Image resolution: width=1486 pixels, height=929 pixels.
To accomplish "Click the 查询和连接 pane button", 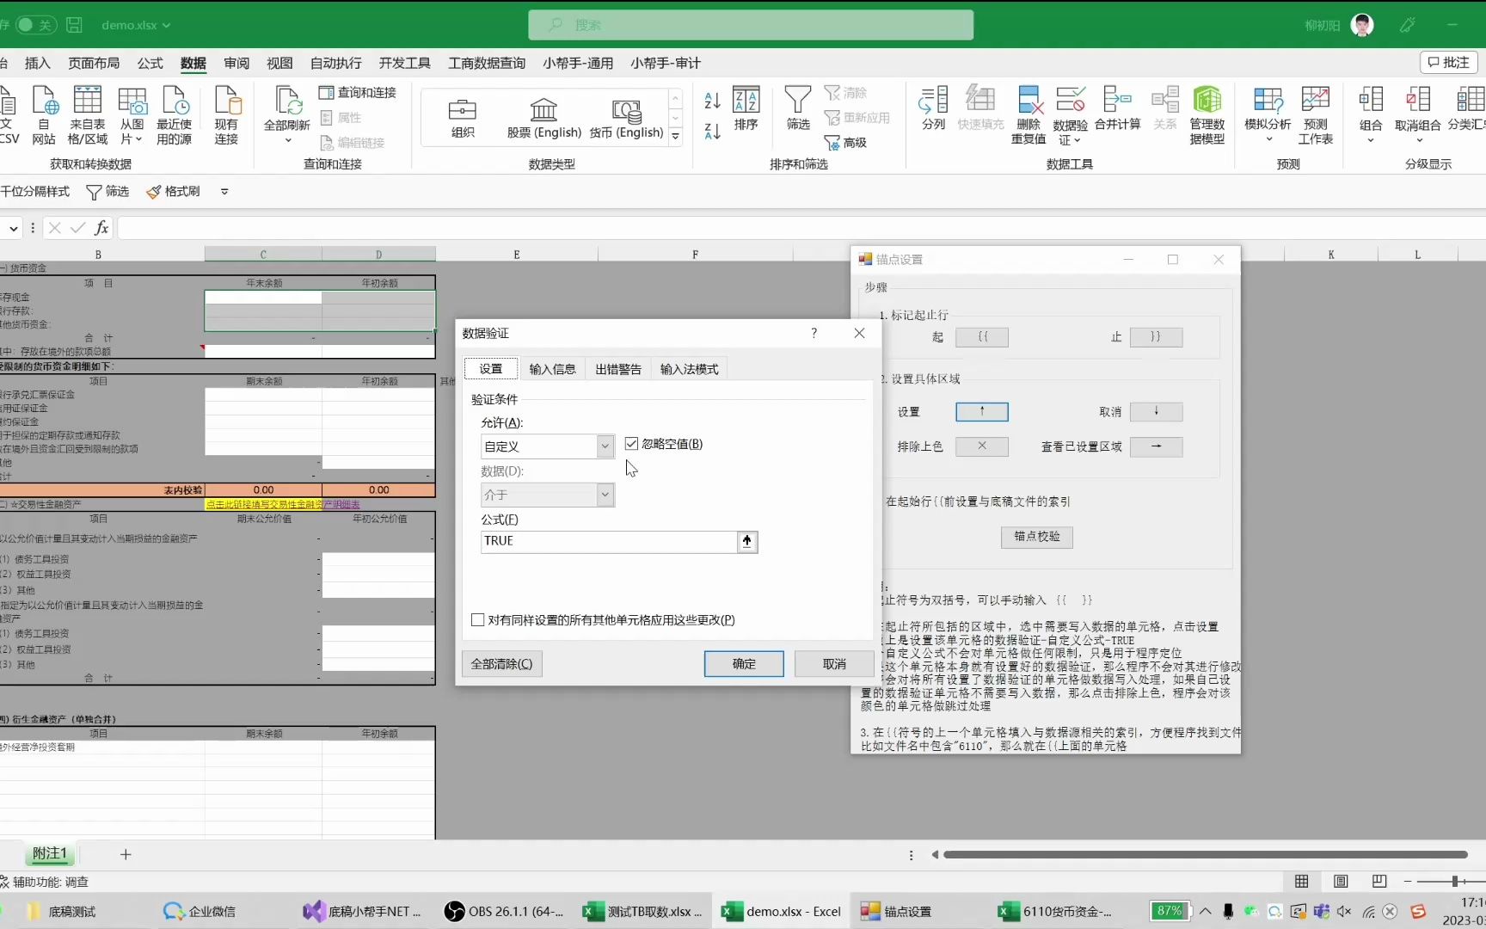I will pyautogui.click(x=358, y=92).
